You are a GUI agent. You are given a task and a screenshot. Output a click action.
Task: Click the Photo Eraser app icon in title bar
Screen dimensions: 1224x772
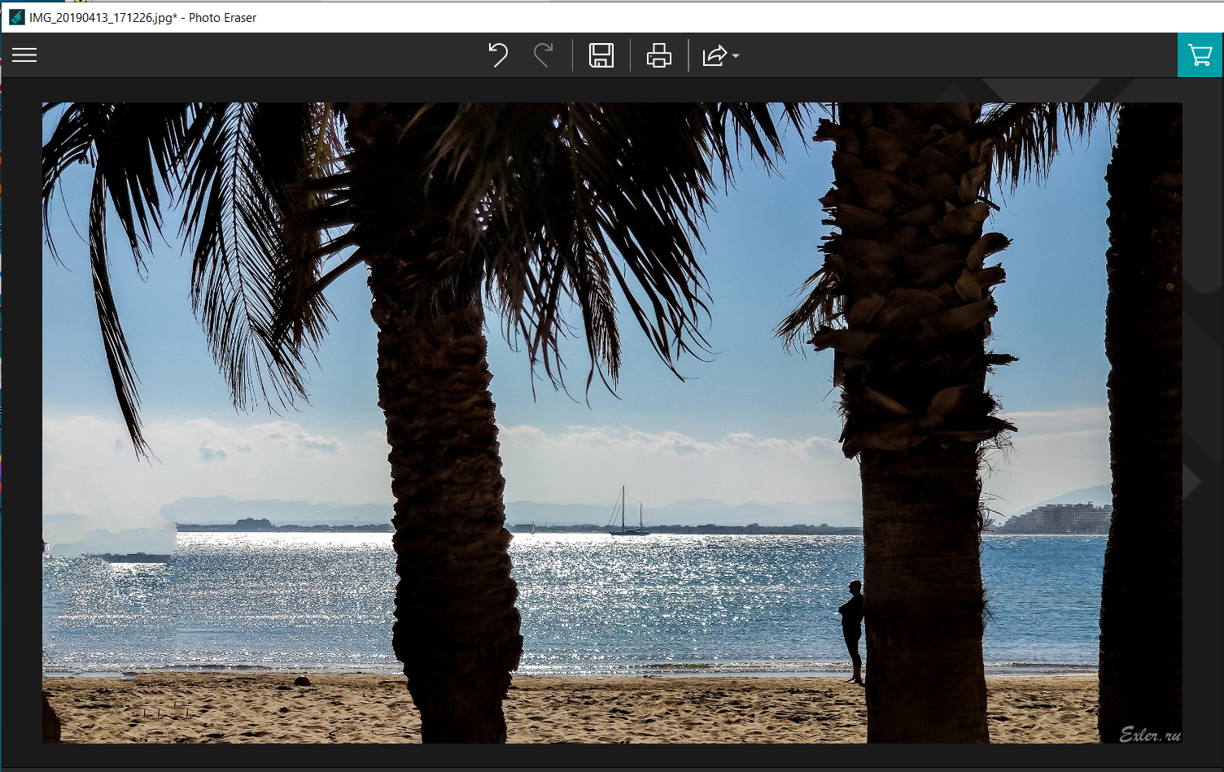[x=16, y=17]
